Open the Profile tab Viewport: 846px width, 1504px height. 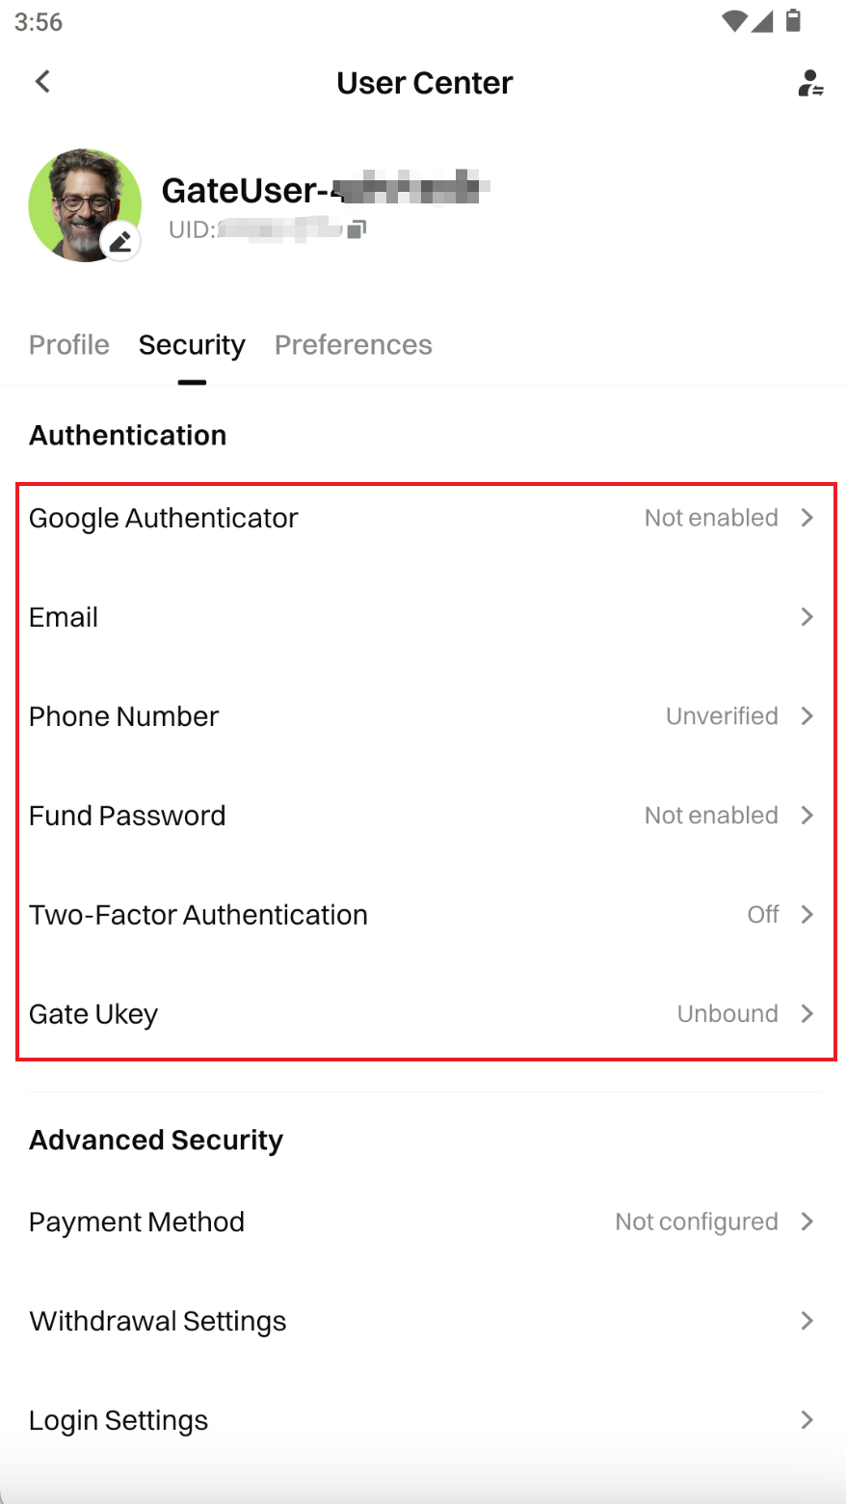tap(69, 345)
